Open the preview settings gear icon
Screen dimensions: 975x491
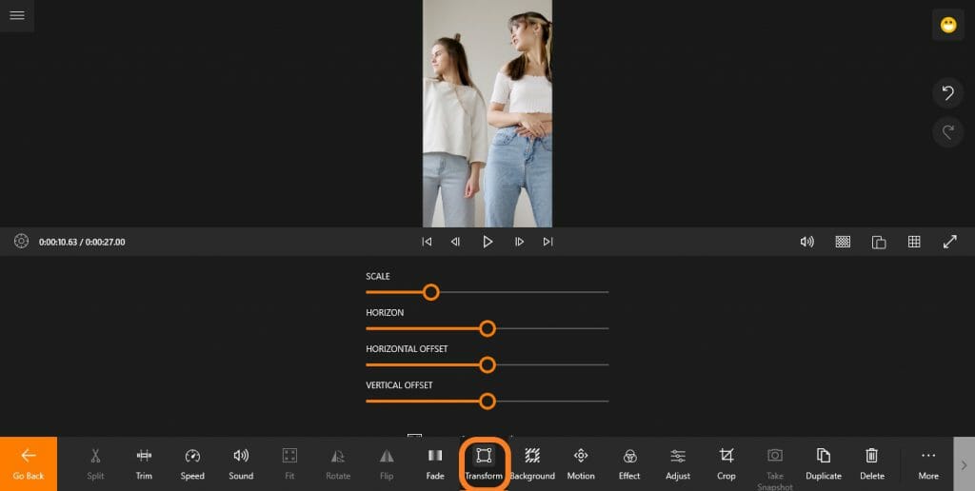(x=21, y=242)
